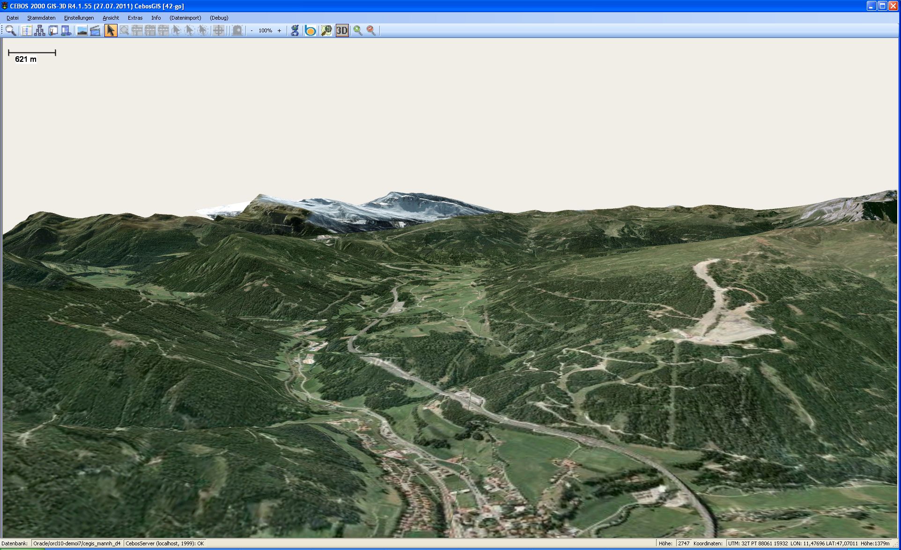The width and height of the screenshot is (901, 550).
Task: Click the magnifier search icon in toolbar
Action: (11, 31)
